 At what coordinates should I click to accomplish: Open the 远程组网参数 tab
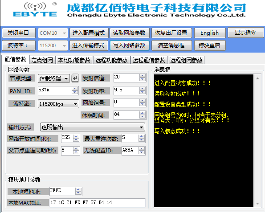[x=186, y=60]
